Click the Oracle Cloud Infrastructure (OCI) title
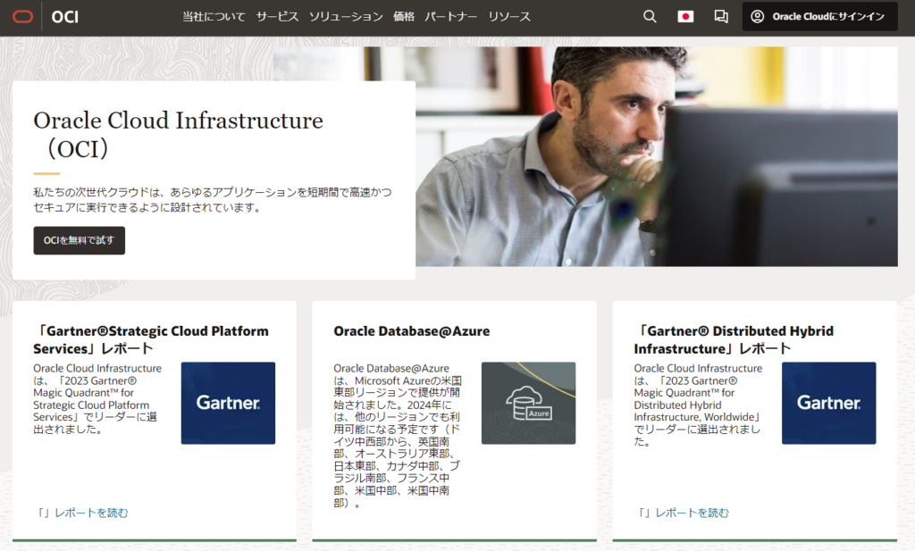The width and height of the screenshot is (915, 551). point(178,134)
